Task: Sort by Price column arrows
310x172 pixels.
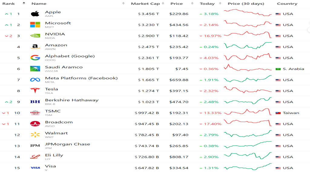Action: pos(192,4)
